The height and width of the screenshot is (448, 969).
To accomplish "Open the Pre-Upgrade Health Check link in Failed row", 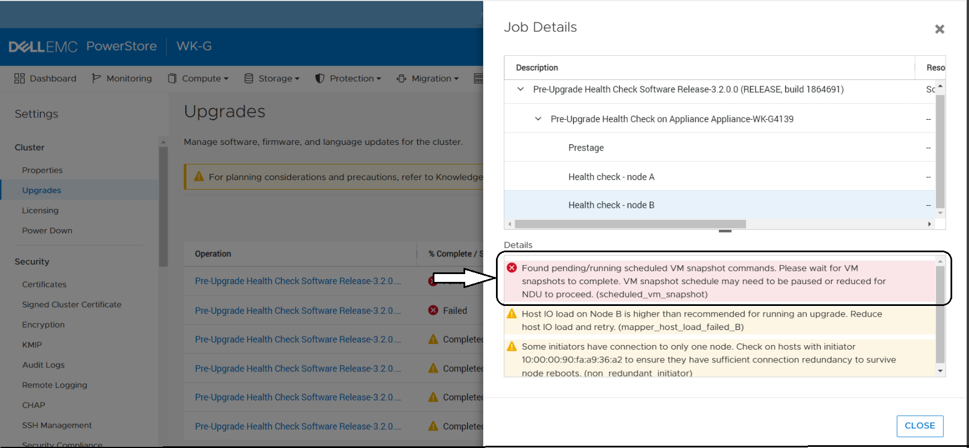I will pos(298,310).
